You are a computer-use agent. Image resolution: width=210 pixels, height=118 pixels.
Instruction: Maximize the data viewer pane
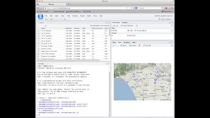tap(109, 23)
